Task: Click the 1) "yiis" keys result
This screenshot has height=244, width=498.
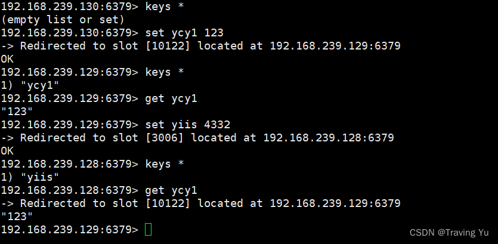Action: (30, 177)
